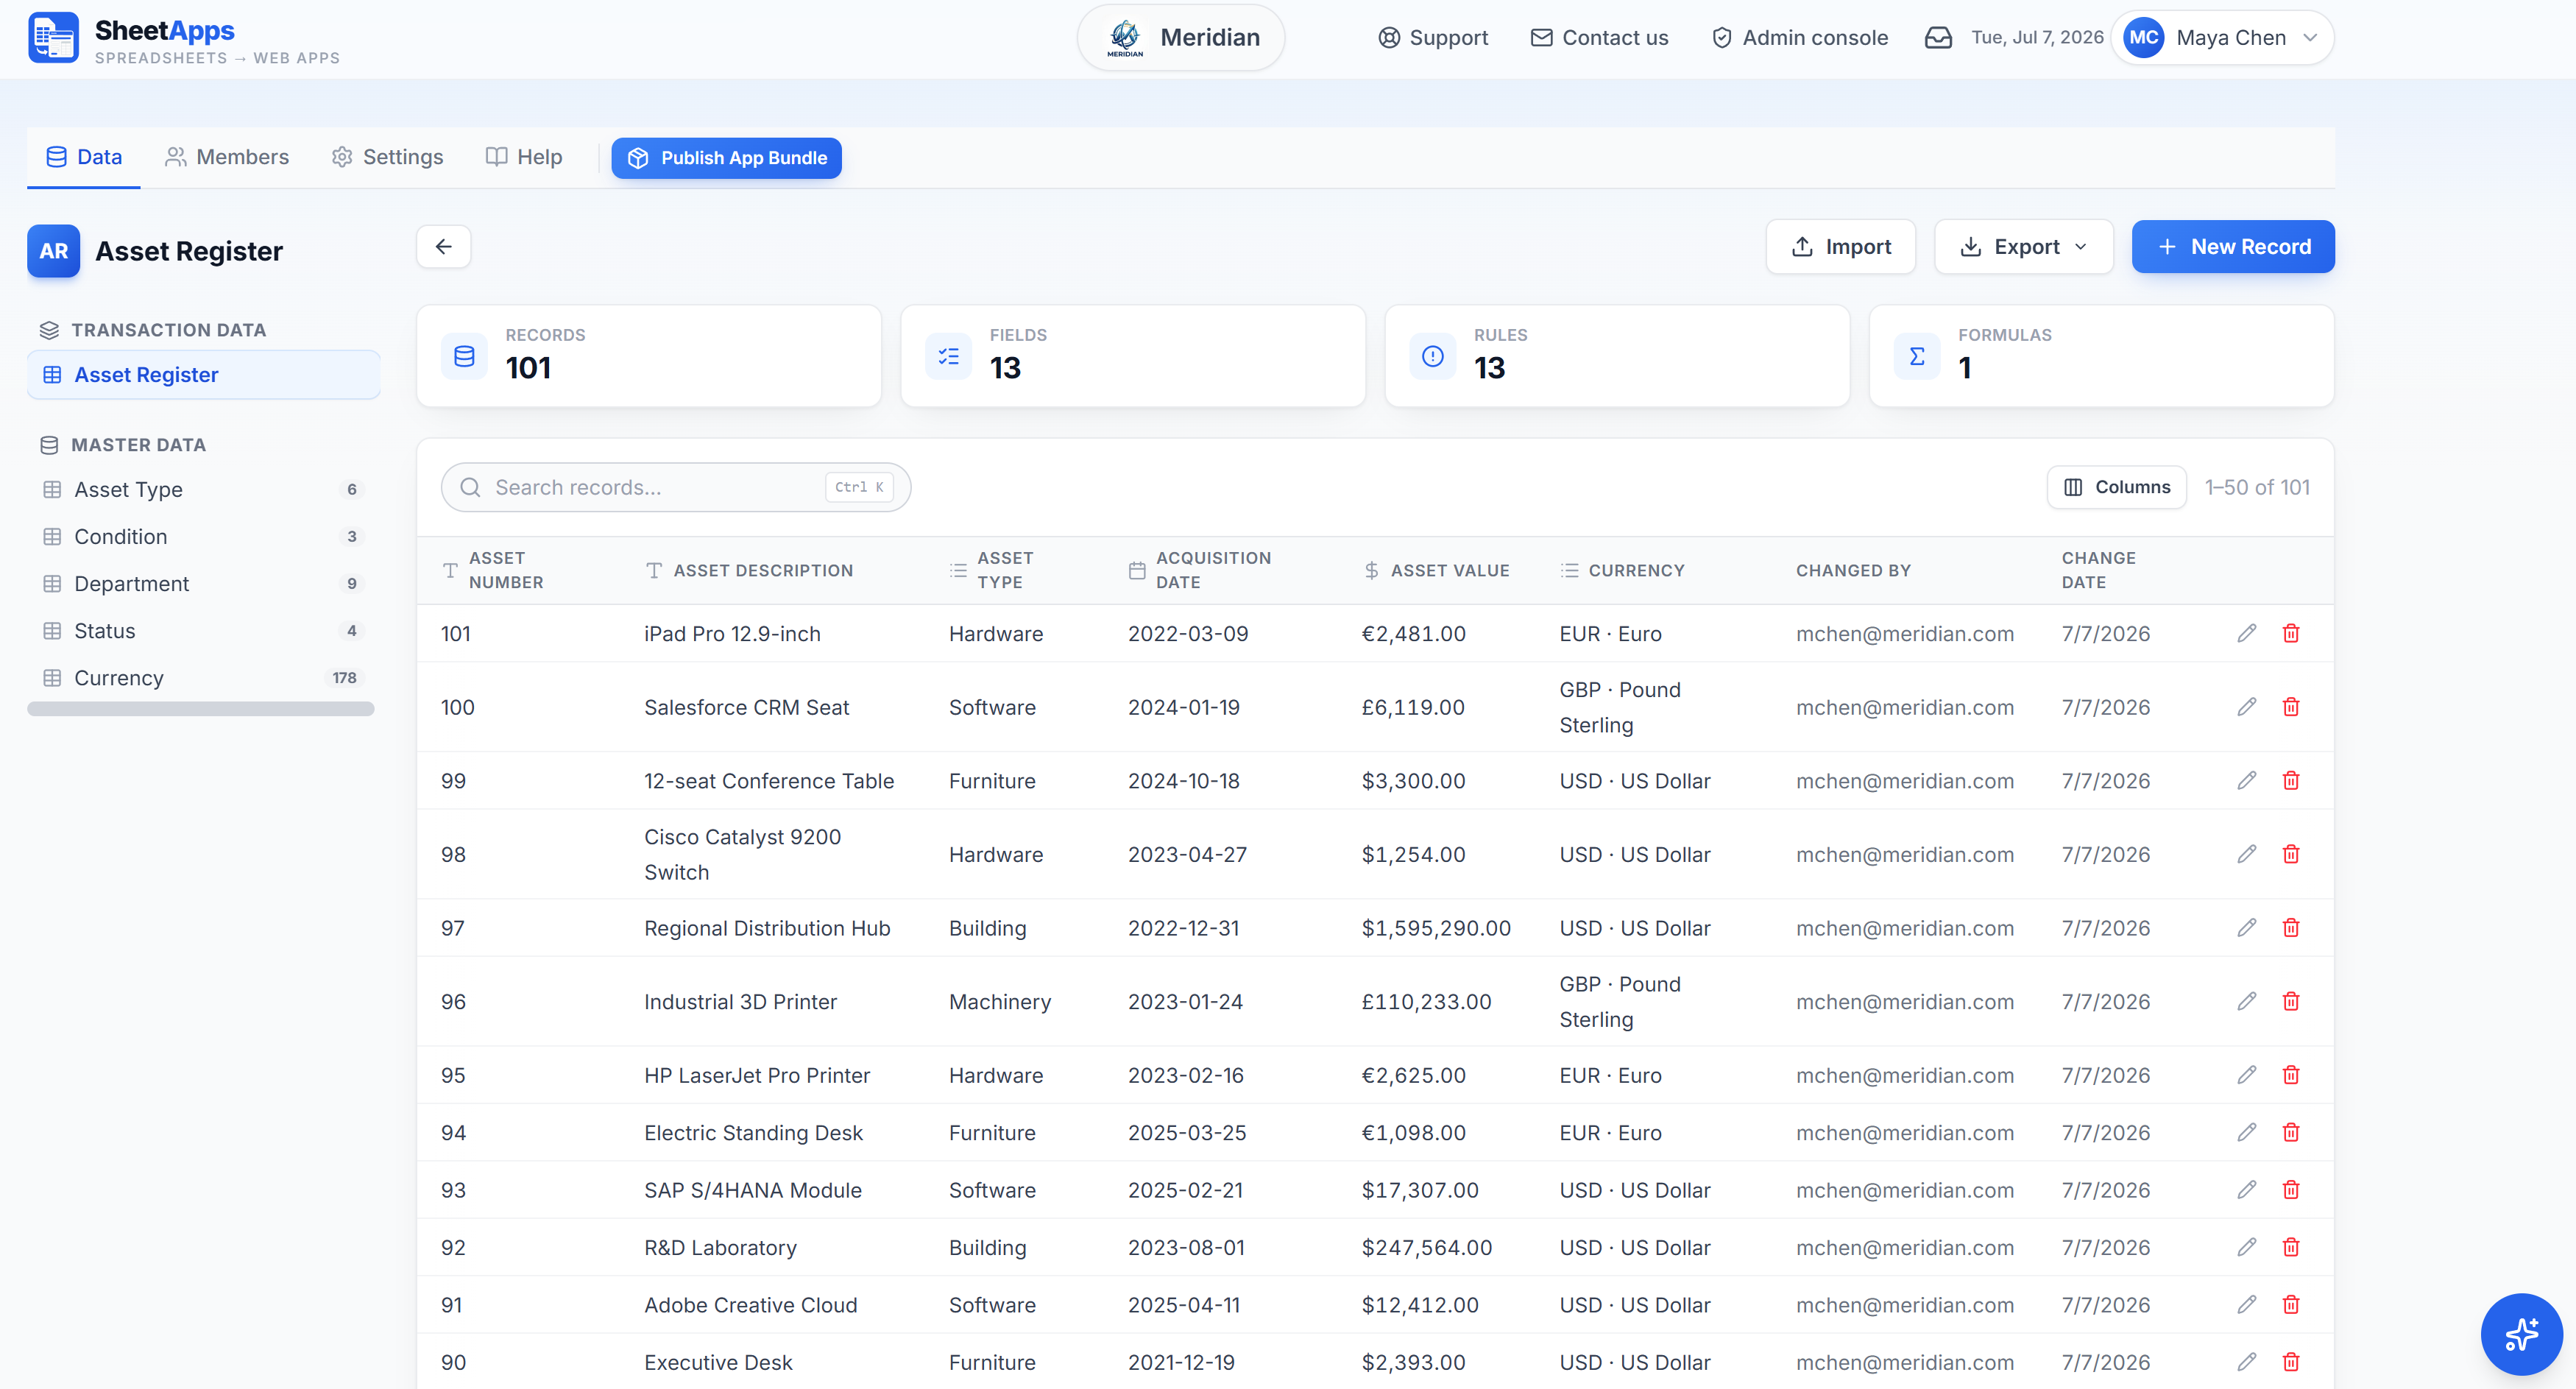This screenshot has height=1389, width=2576.
Task: Click the AI assistant sparkle button
Action: [2521, 1334]
